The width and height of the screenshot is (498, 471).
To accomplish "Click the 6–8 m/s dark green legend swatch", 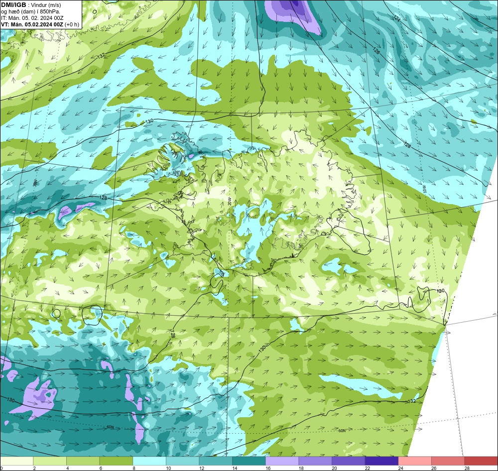I will [x=116, y=461].
